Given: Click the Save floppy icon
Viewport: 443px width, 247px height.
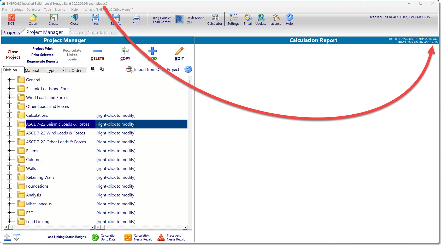Looking at the screenshot, I should click(x=95, y=17).
